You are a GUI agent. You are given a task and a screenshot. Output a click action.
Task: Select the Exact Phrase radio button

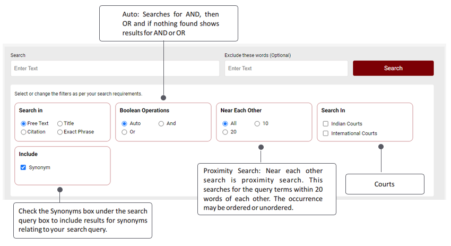(60, 132)
